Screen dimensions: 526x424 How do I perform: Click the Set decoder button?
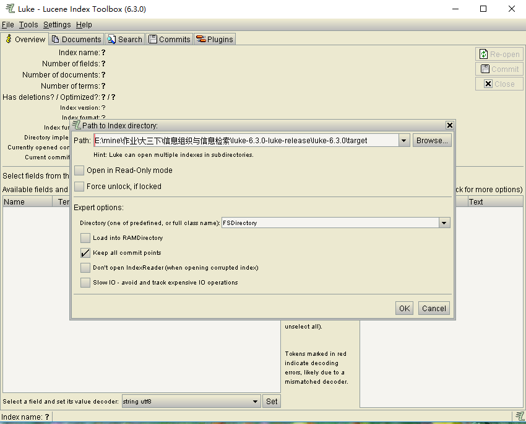click(272, 402)
